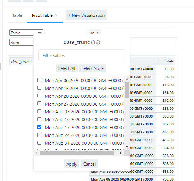Screen dimensions: 194x181
Task: Enable the Mon Aug 03 2020 value
Action: 40,111
